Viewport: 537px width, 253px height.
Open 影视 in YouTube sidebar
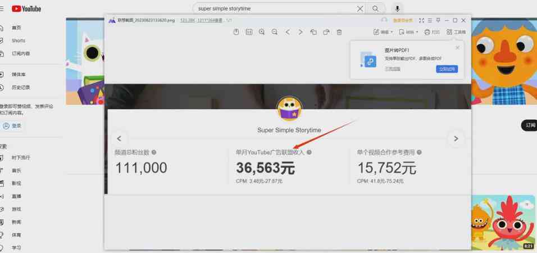(x=15, y=183)
